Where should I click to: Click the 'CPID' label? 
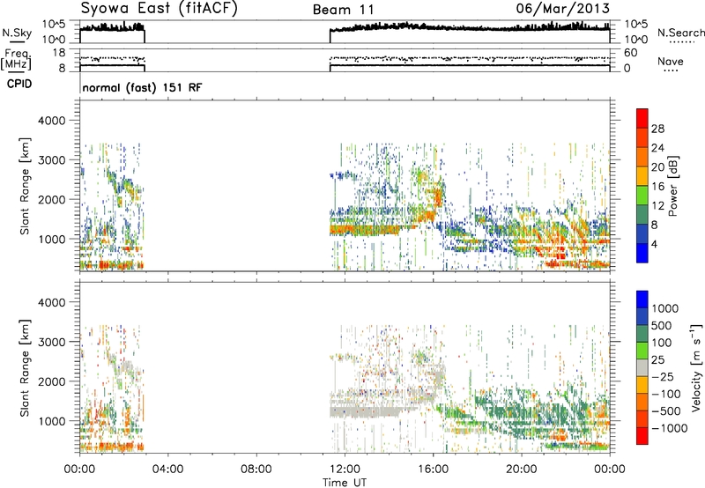pos(19,84)
